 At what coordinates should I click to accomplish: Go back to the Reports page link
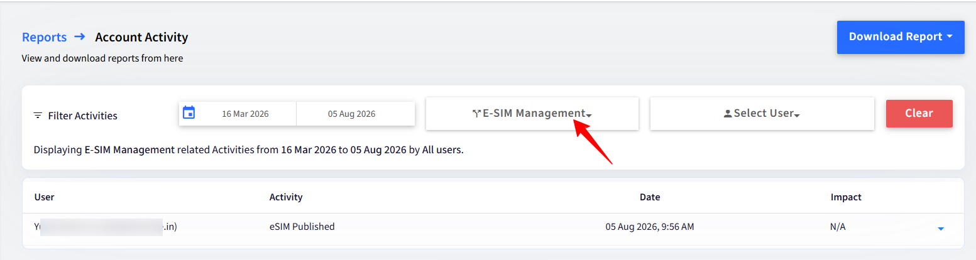tap(45, 37)
